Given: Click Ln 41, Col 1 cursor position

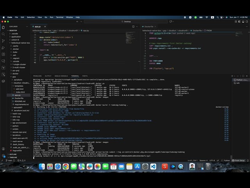Looking at the screenshot, I should [x=193, y=160].
